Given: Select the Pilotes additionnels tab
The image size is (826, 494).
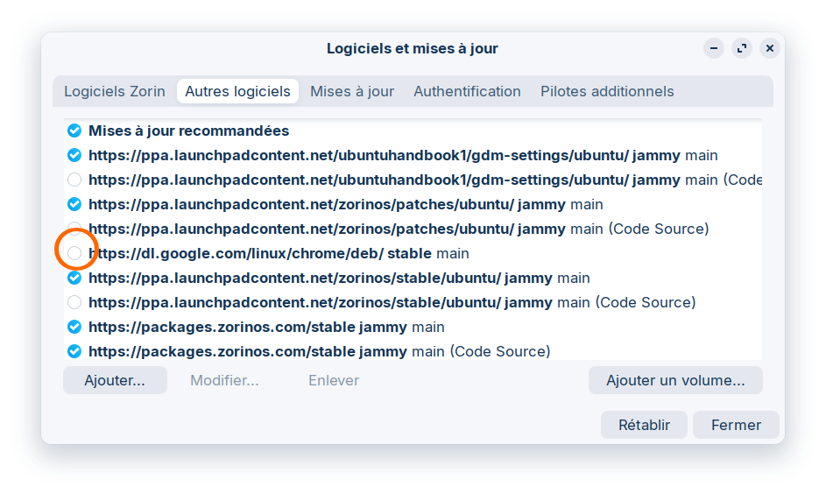Looking at the screenshot, I should pos(607,91).
